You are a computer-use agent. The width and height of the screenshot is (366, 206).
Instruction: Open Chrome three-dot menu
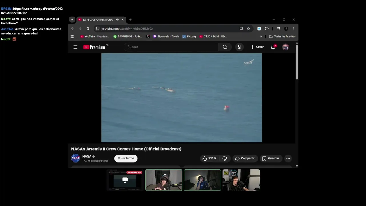tap(294, 29)
